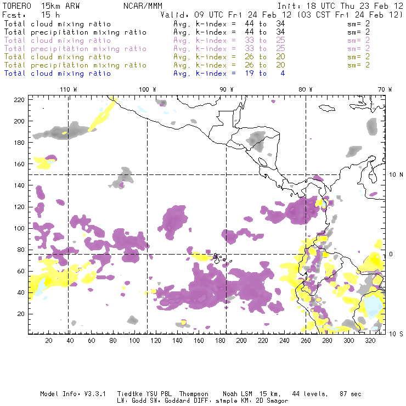Click the vertical axis tick label '140'
Screen dimensions: 406x406
(x=19, y=185)
